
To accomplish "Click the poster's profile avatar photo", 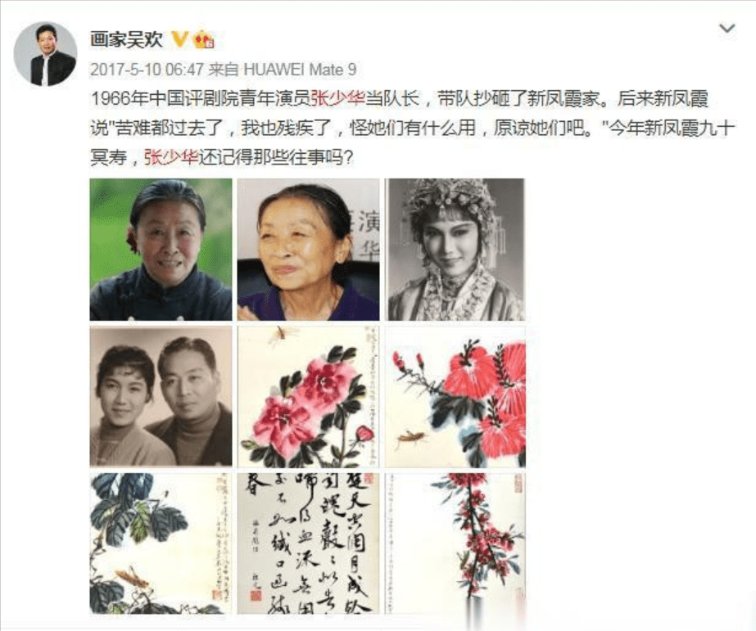I will [45, 53].
